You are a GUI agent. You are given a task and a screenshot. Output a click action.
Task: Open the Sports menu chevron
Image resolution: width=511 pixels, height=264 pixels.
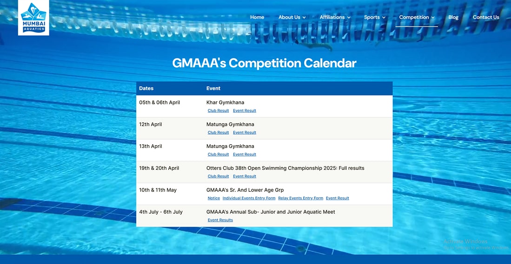click(384, 18)
